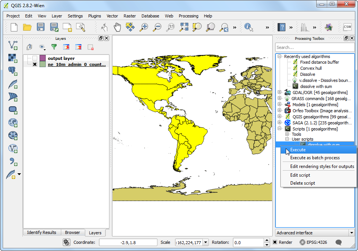Click Zoom to Layer icon
This screenshot has width=358, height=251.
(210, 27)
